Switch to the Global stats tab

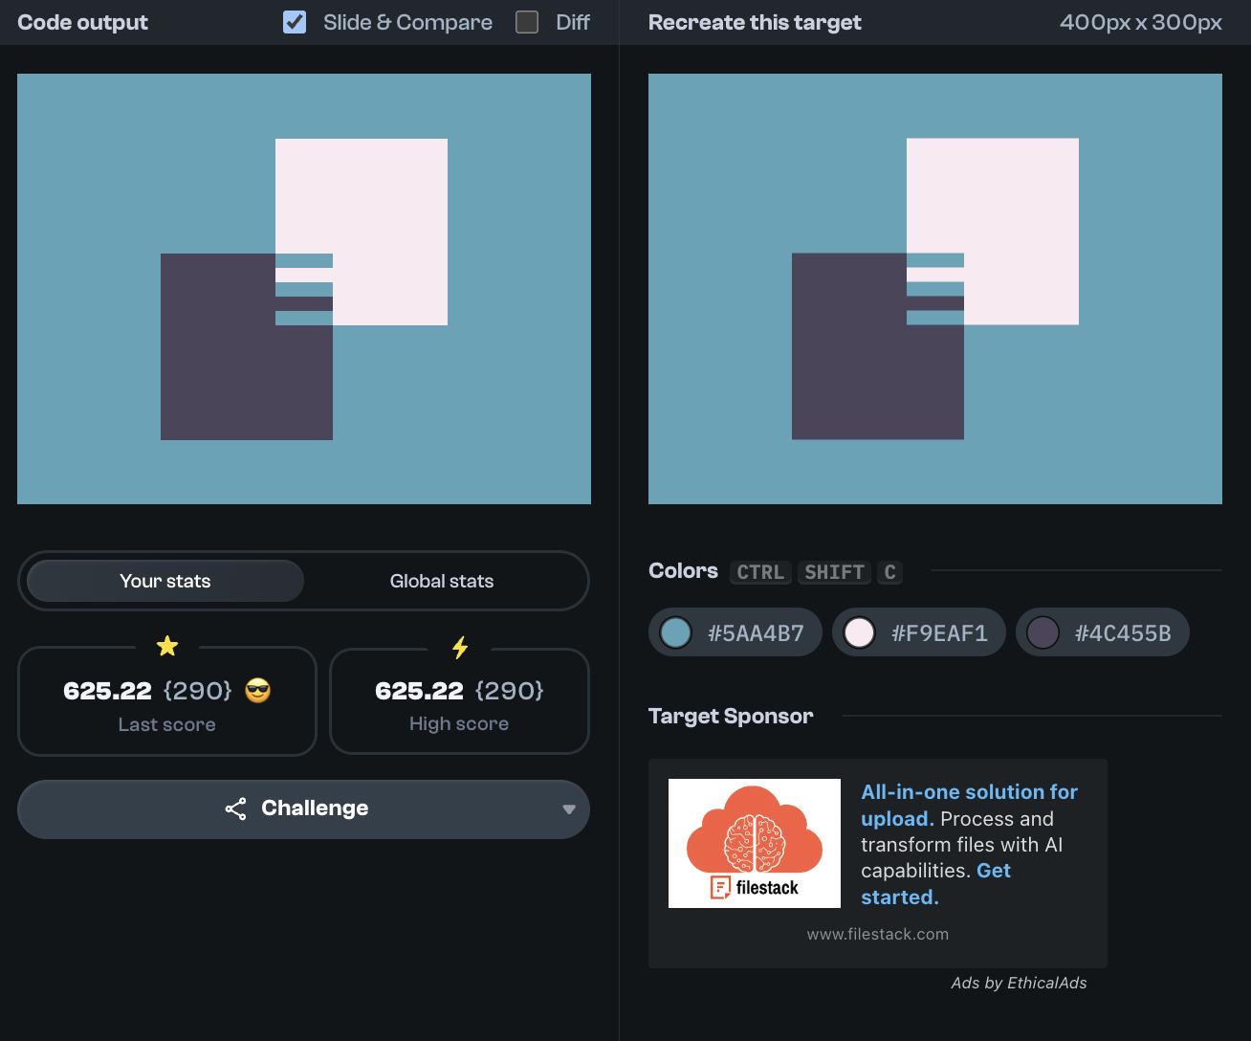441,581
